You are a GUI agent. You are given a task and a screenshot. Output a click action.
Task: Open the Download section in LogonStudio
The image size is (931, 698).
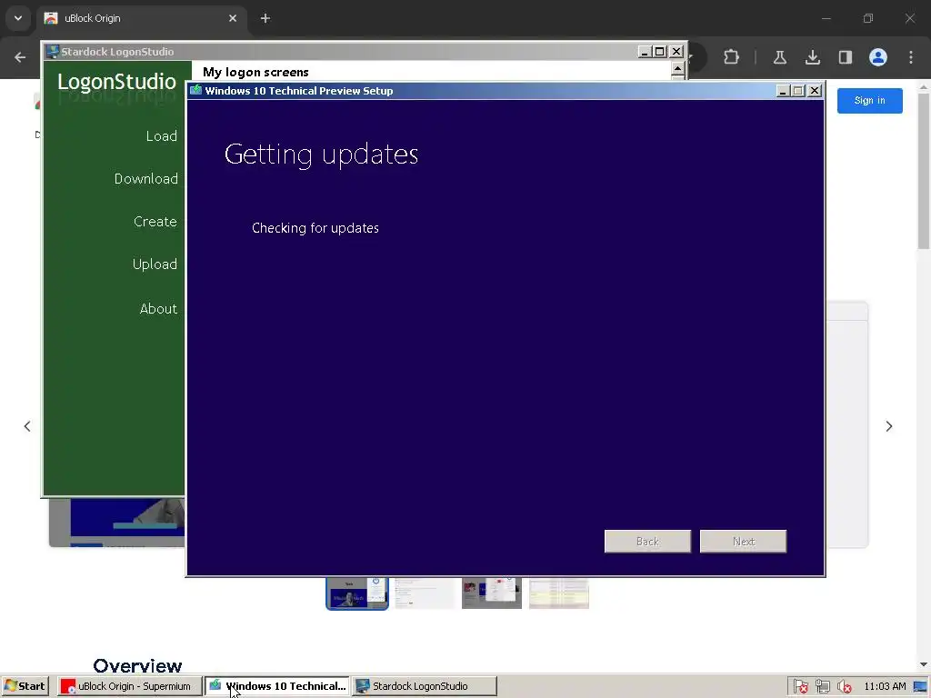point(146,179)
